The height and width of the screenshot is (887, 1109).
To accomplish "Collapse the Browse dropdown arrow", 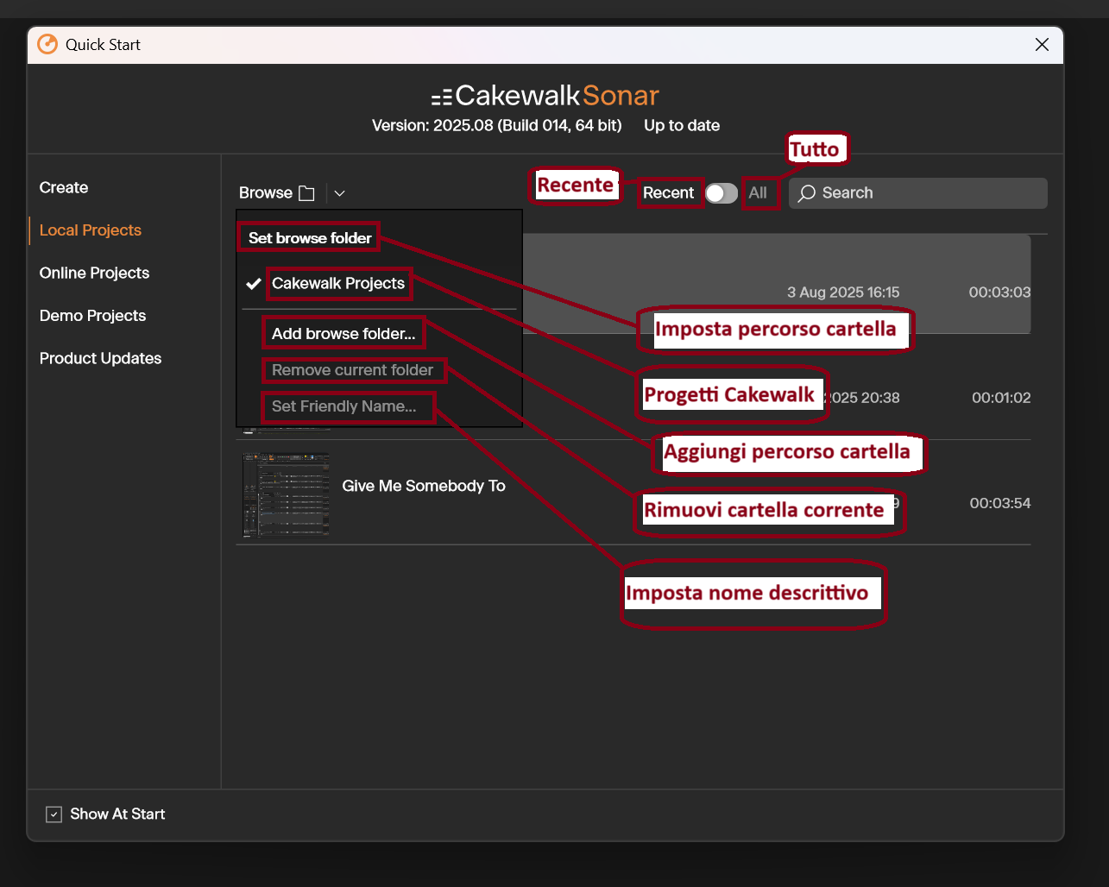I will [x=339, y=193].
